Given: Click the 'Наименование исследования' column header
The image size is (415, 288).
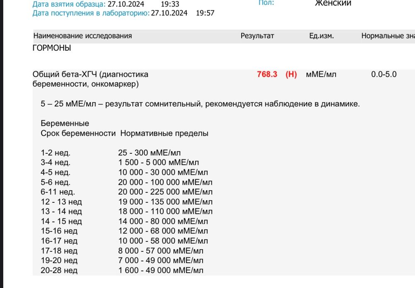Looking at the screenshot, I should tap(83, 36).
